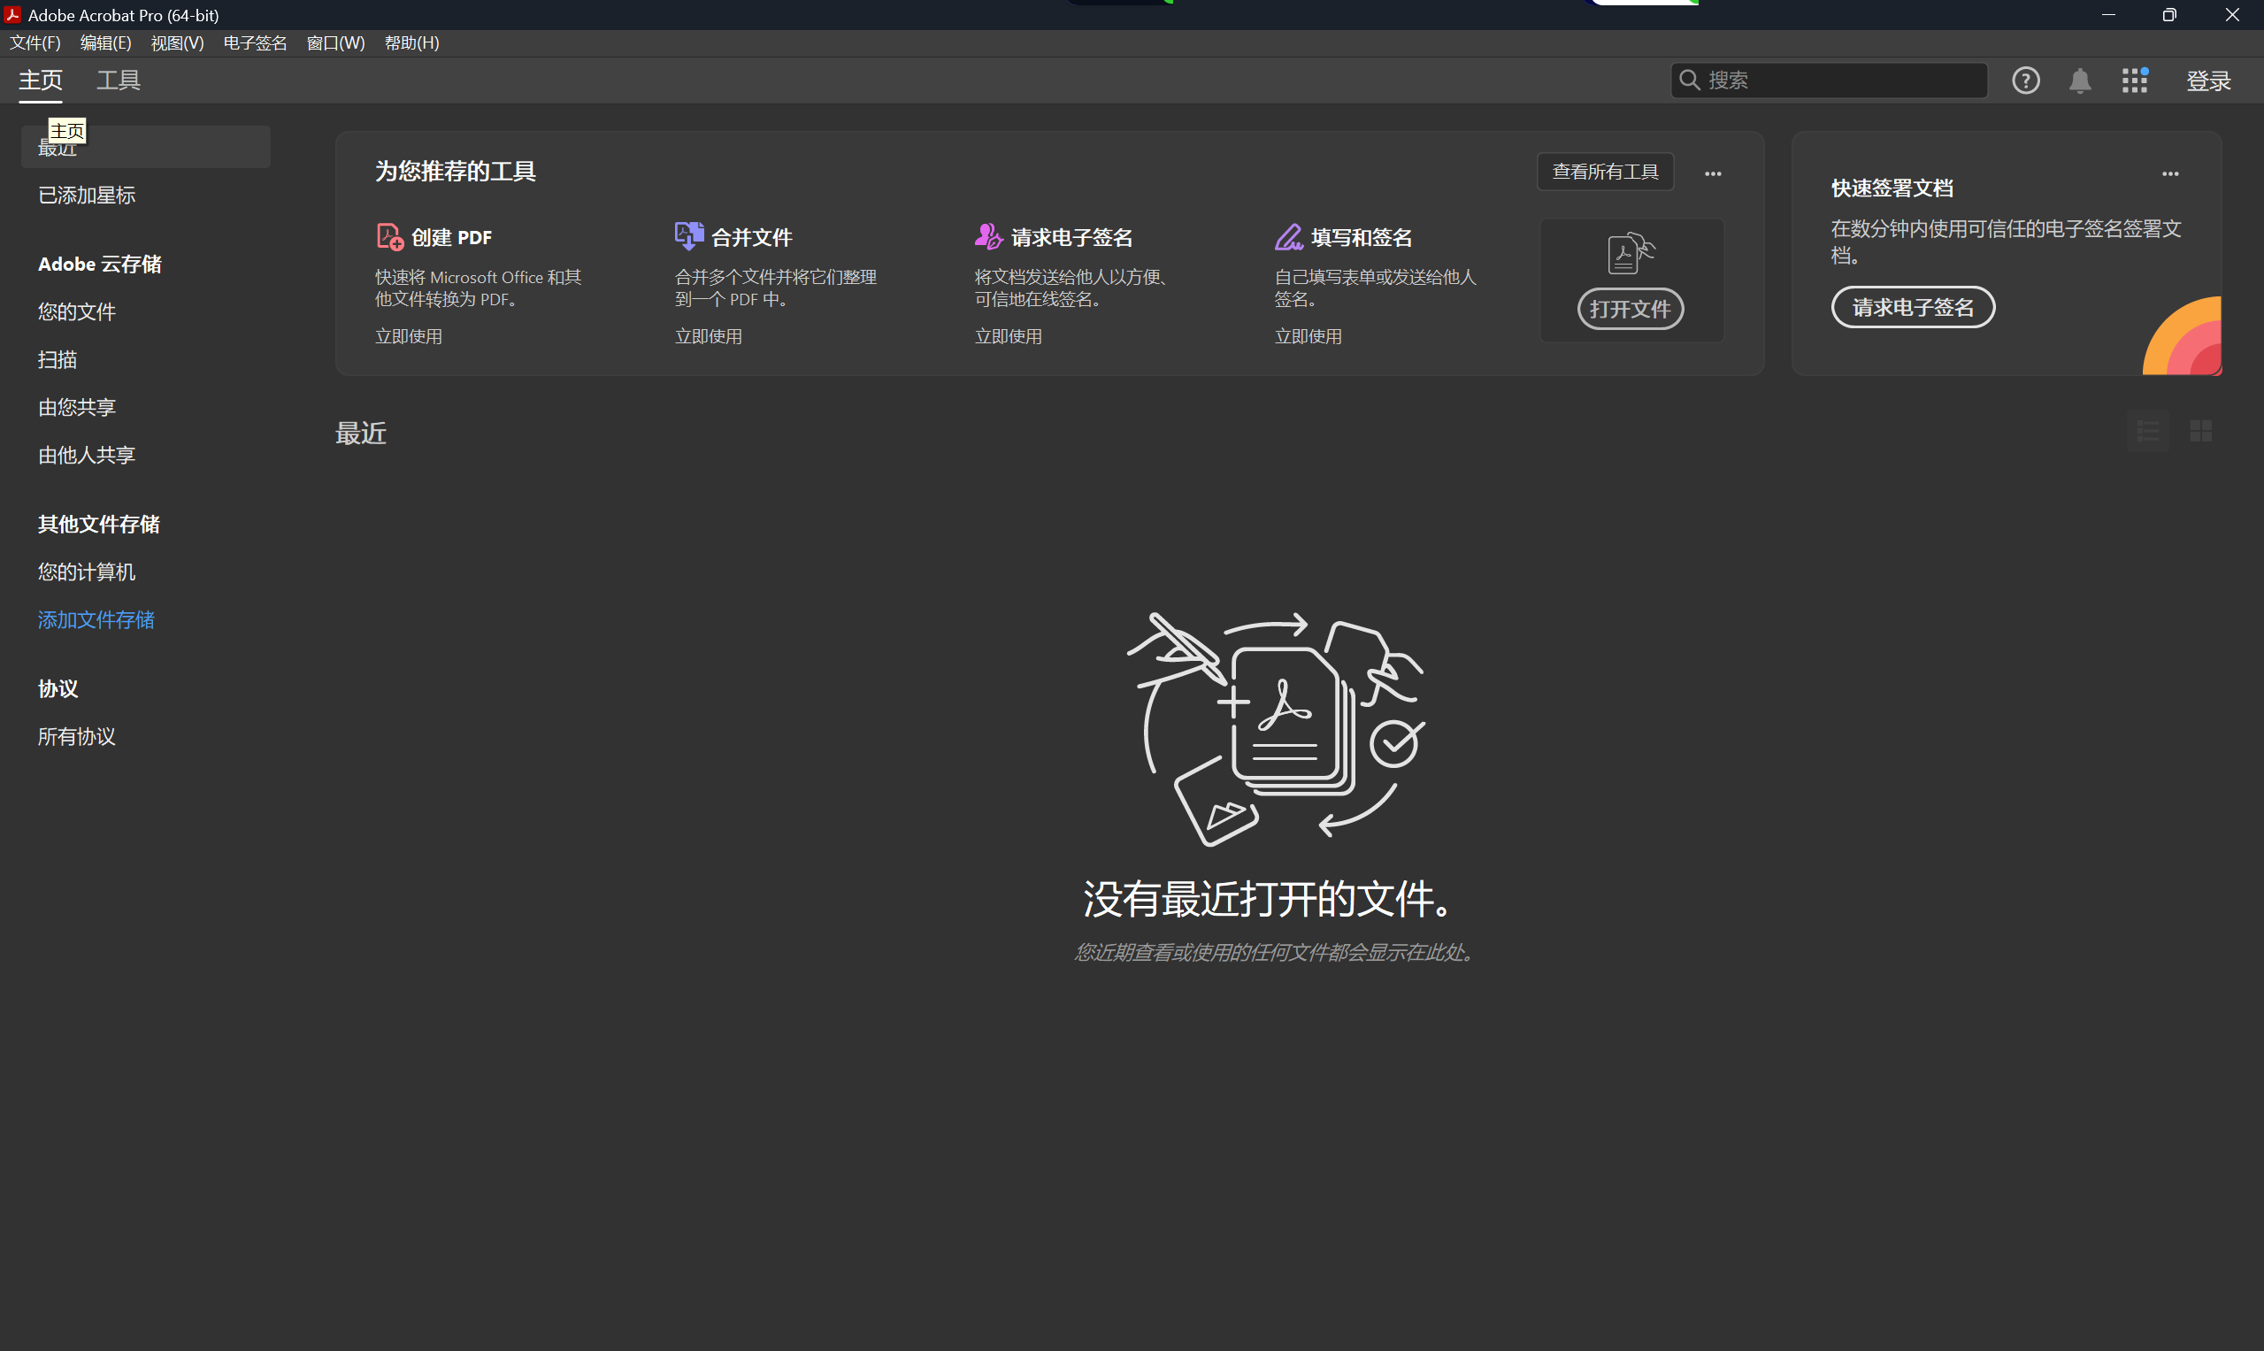Click the Request e-signature (请求电子签名) icon
The image size is (2264, 1351).
(x=987, y=237)
